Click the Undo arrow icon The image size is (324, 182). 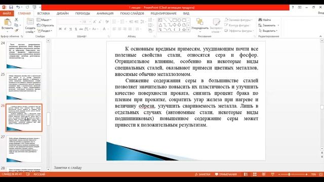pyautogui.click(x=18, y=7)
